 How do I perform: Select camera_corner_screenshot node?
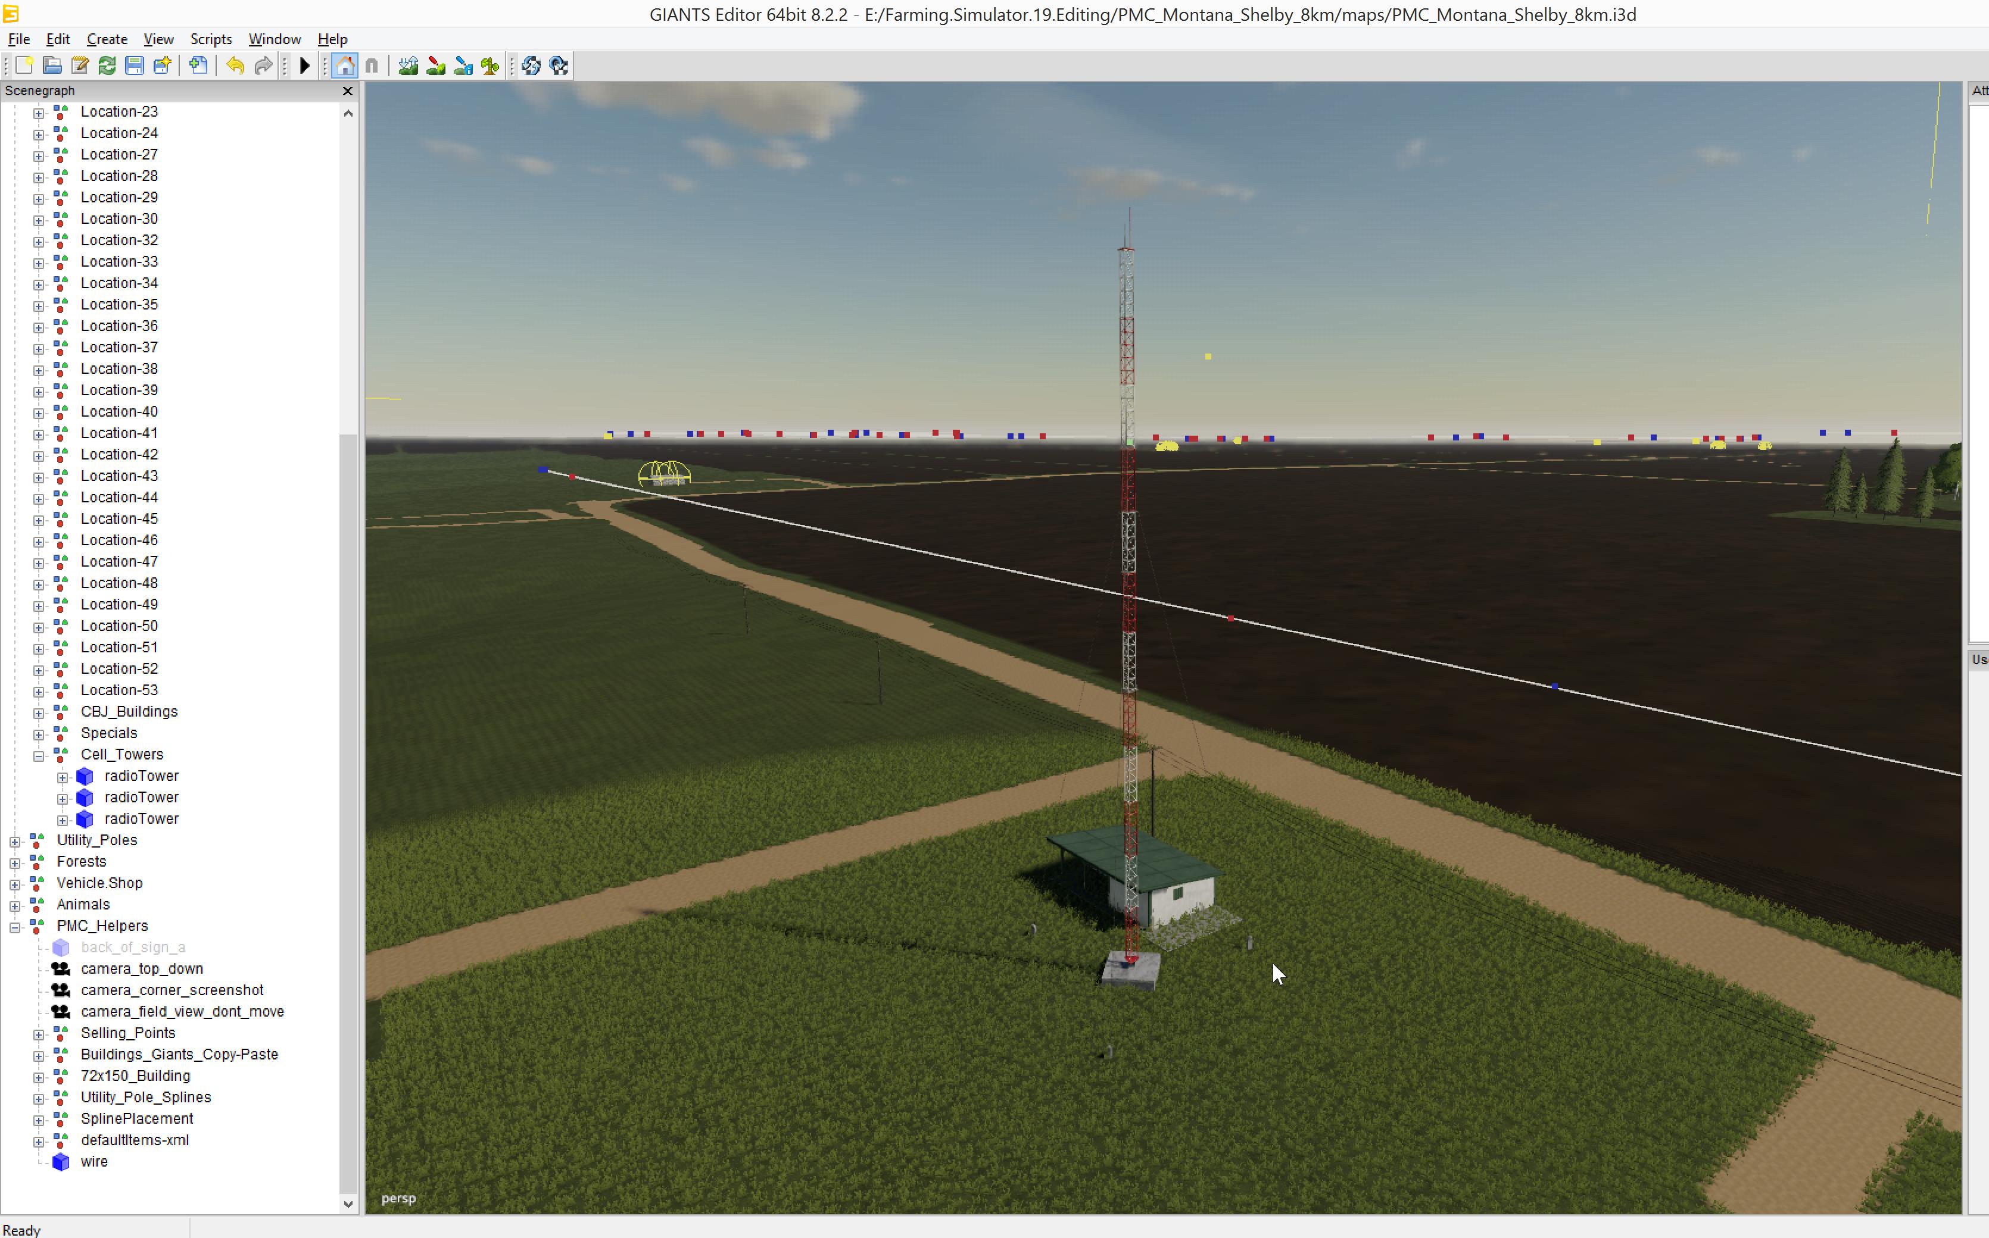[x=172, y=990]
